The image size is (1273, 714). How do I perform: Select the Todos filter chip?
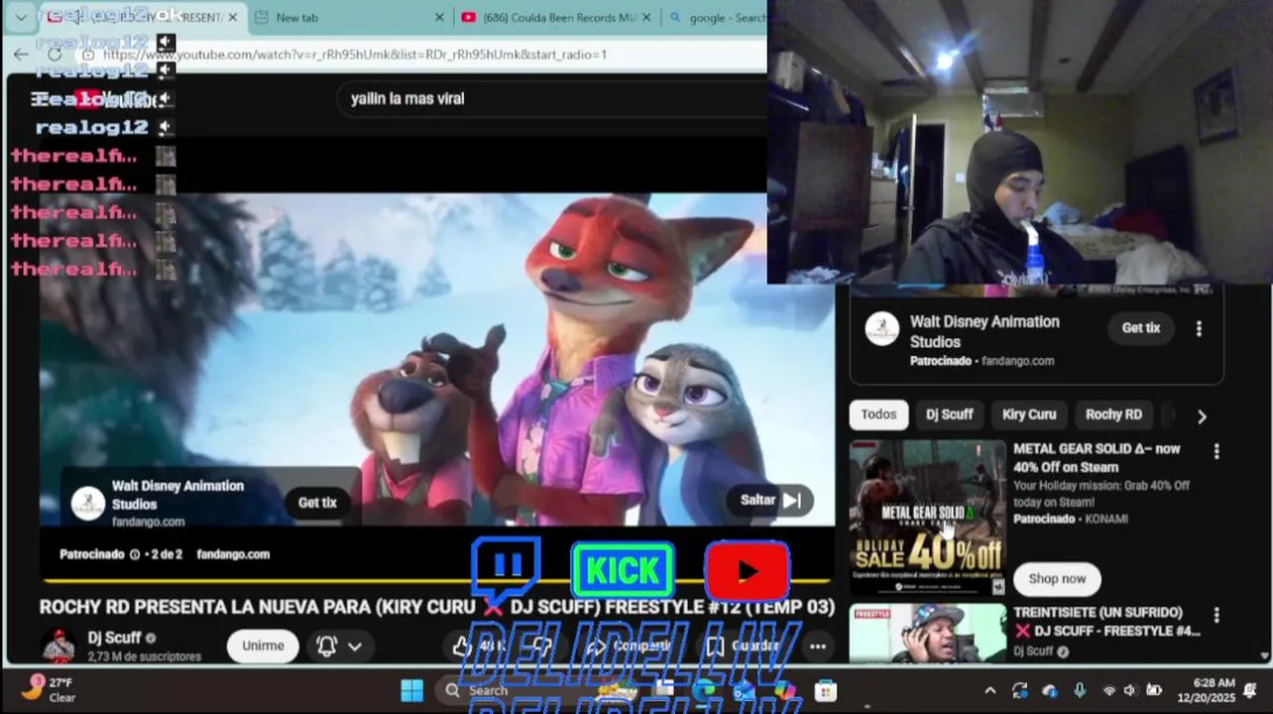[x=878, y=415]
